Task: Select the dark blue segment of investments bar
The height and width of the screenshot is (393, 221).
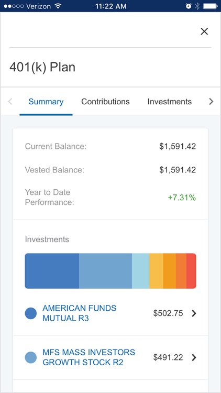Action: [52, 271]
